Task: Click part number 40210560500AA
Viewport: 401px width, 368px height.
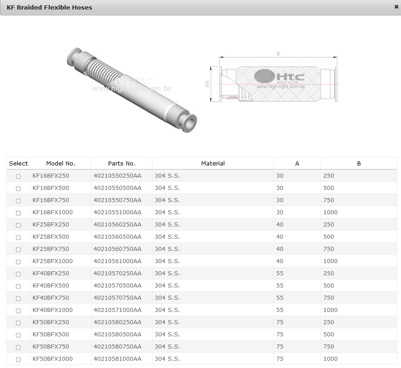Action: (x=118, y=236)
